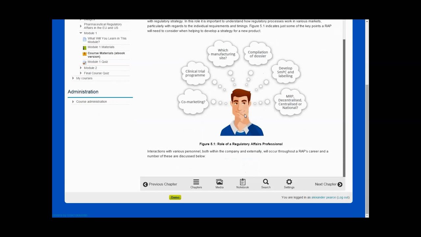This screenshot has width=421, height=237.
Task: Open the My courses link
Action: (x=84, y=78)
